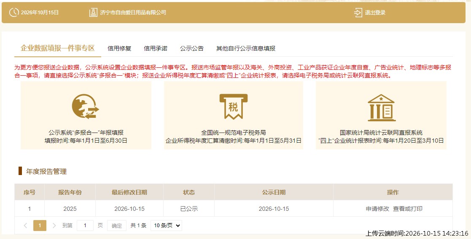Click the logout arrow icon
This screenshot has width=471, height=239.
pyautogui.click(x=358, y=13)
